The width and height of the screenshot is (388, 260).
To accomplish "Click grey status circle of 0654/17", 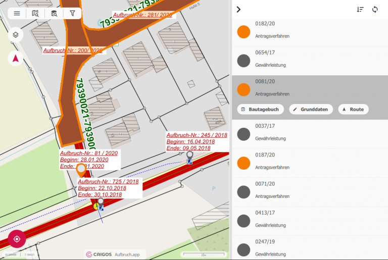I will 244,61.
